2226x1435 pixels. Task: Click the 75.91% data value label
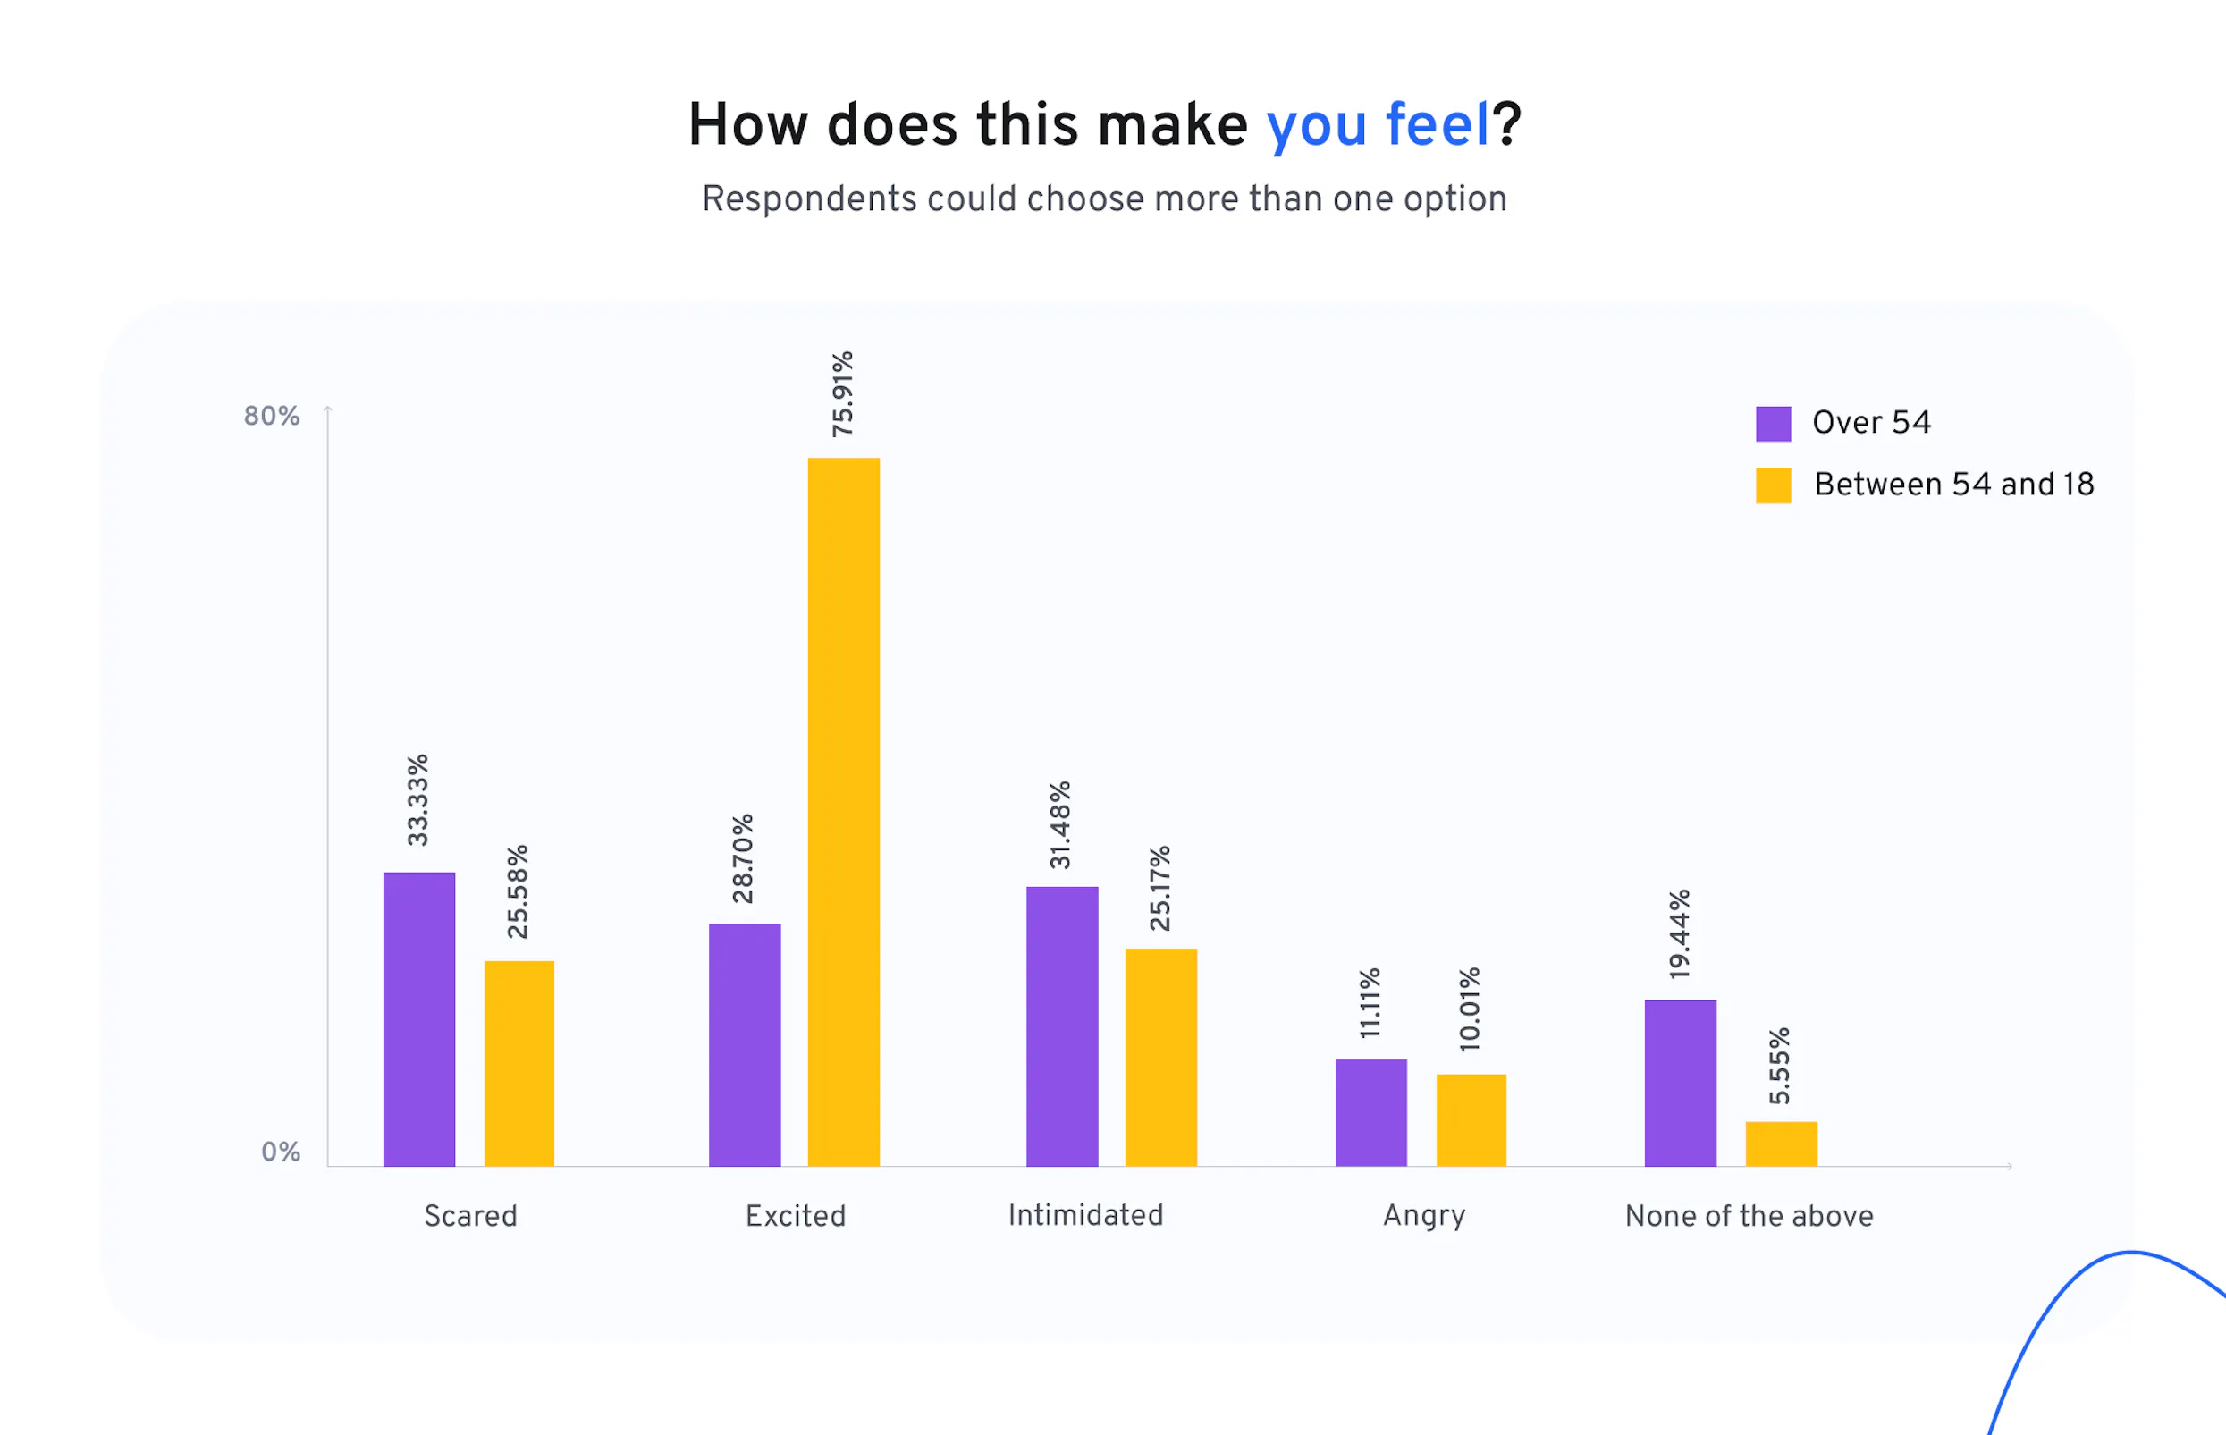(x=842, y=394)
